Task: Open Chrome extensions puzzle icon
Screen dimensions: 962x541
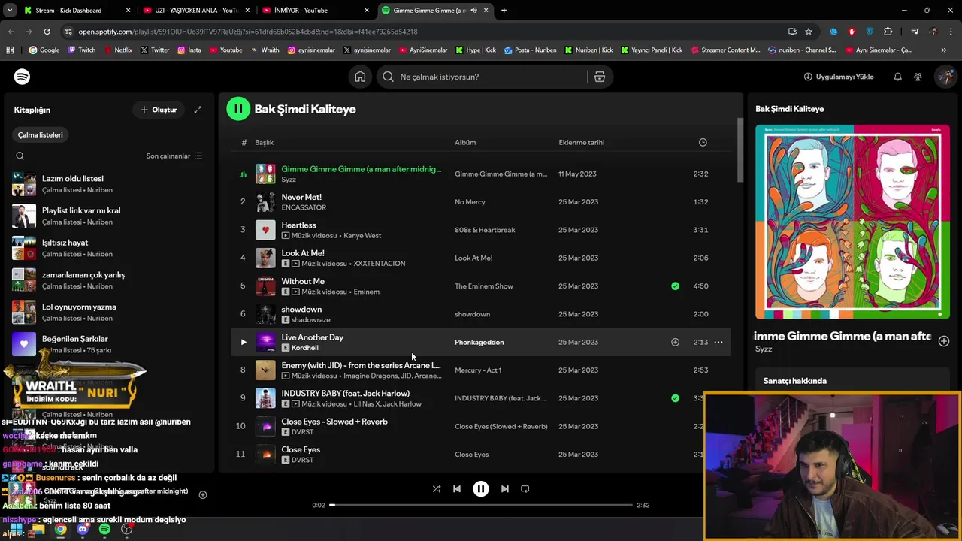Action: pos(888,32)
